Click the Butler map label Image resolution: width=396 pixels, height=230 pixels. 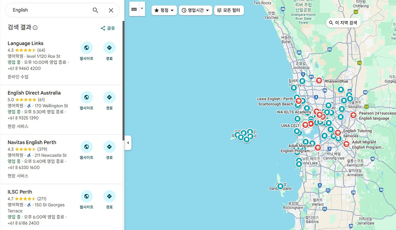point(286,42)
